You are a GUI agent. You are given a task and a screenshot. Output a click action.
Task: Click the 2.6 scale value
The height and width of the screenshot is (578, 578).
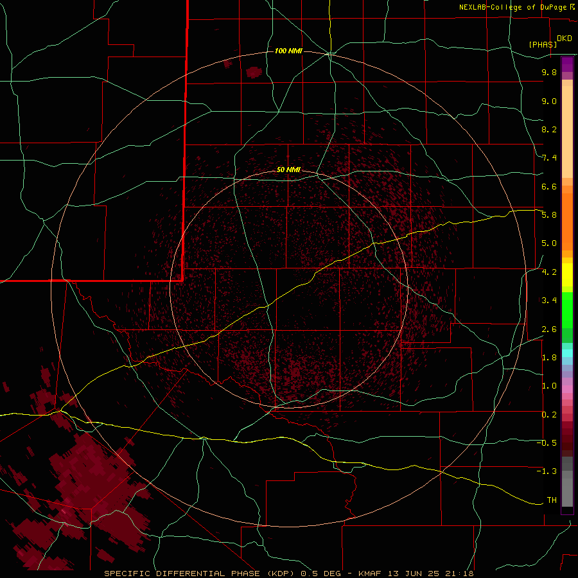click(x=549, y=329)
